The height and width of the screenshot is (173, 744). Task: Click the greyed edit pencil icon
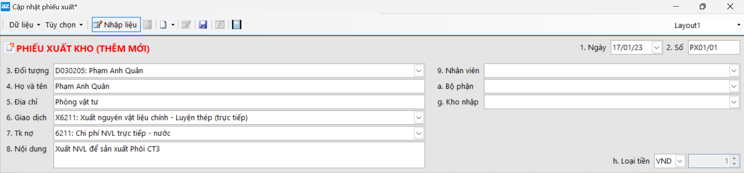click(186, 25)
